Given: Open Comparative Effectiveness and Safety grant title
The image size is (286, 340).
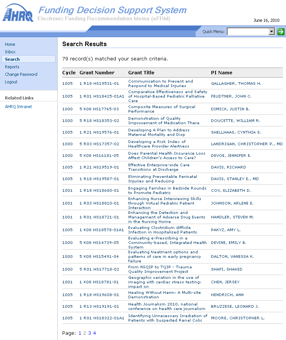Looking at the screenshot, I should point(168,96).
